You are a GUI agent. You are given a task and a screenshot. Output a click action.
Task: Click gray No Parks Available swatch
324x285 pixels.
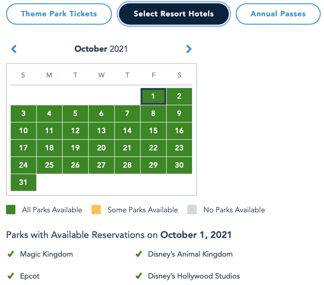coord(192,210)
